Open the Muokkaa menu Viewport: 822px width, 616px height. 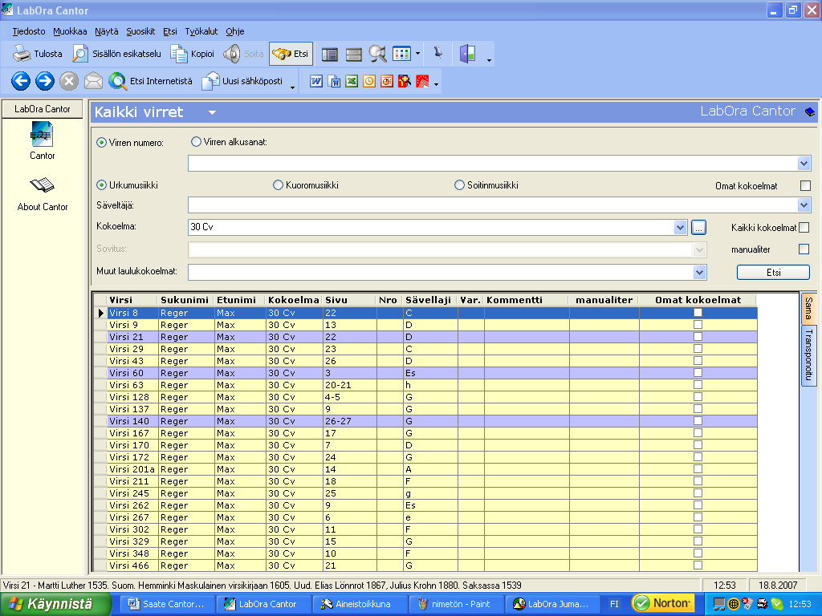point(70,31)
